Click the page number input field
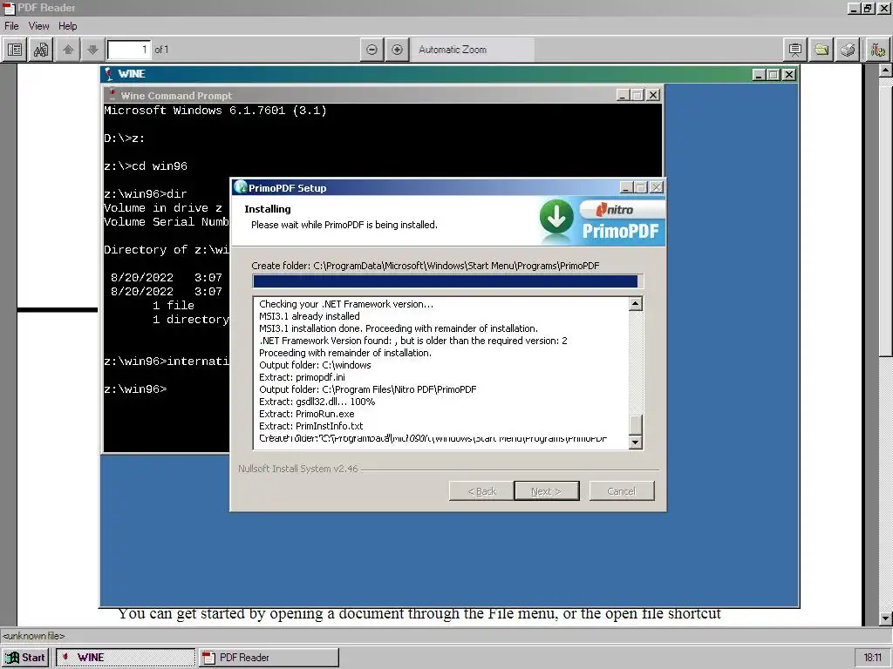 [129, 50]
